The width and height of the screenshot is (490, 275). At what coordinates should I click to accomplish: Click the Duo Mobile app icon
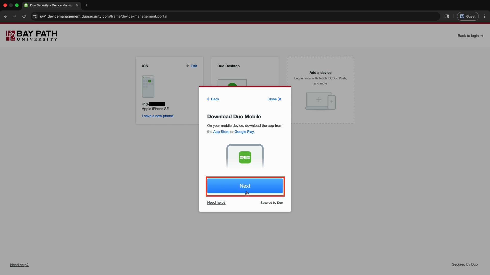245,157
